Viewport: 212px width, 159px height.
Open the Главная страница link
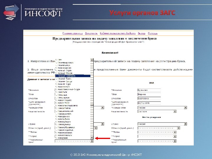click(73, 33)
